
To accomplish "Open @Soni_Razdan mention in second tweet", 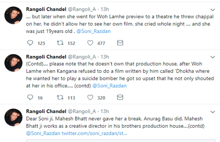I will click(109, 86).
